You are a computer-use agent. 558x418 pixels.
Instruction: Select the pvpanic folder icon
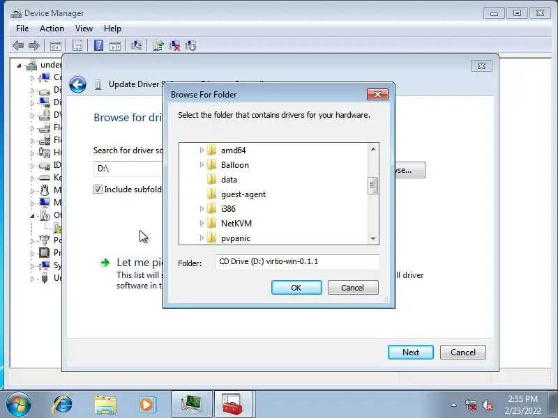tap(212, 238)
